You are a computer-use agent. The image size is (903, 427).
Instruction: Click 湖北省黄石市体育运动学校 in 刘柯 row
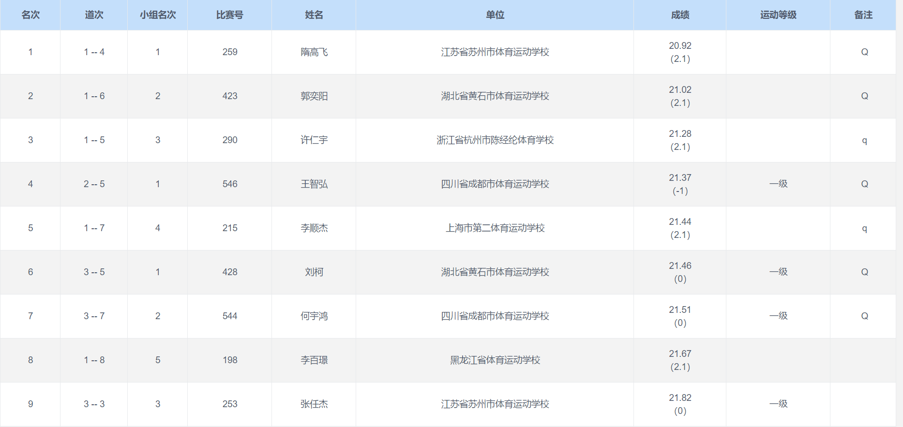(x=495, y=272)
